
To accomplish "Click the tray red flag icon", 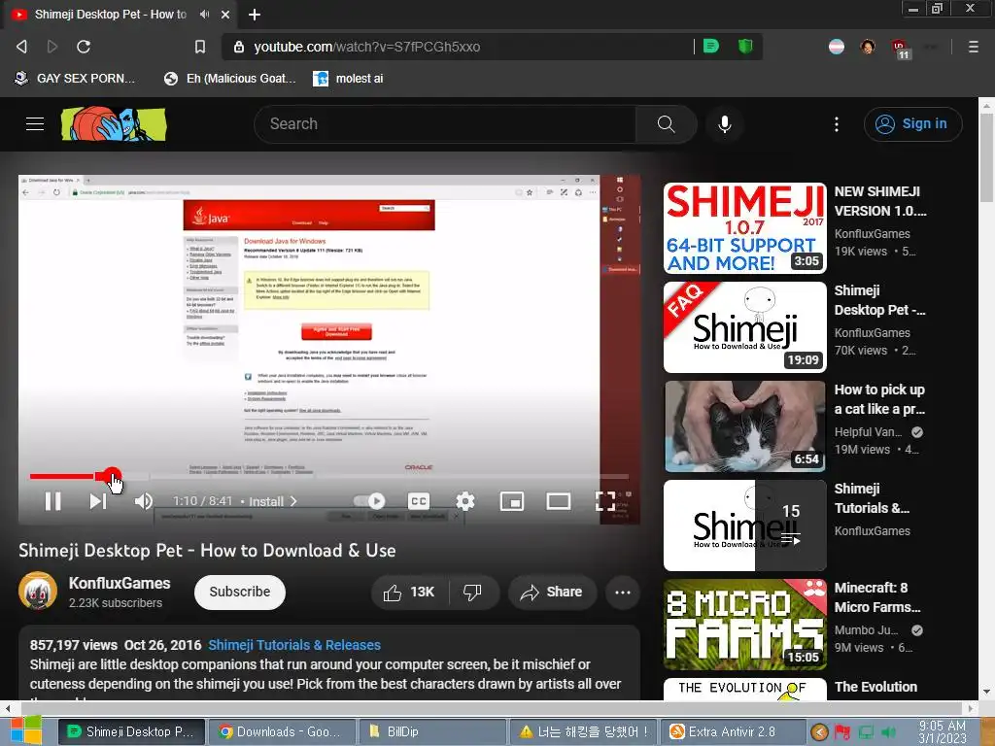I will (842, 732).
